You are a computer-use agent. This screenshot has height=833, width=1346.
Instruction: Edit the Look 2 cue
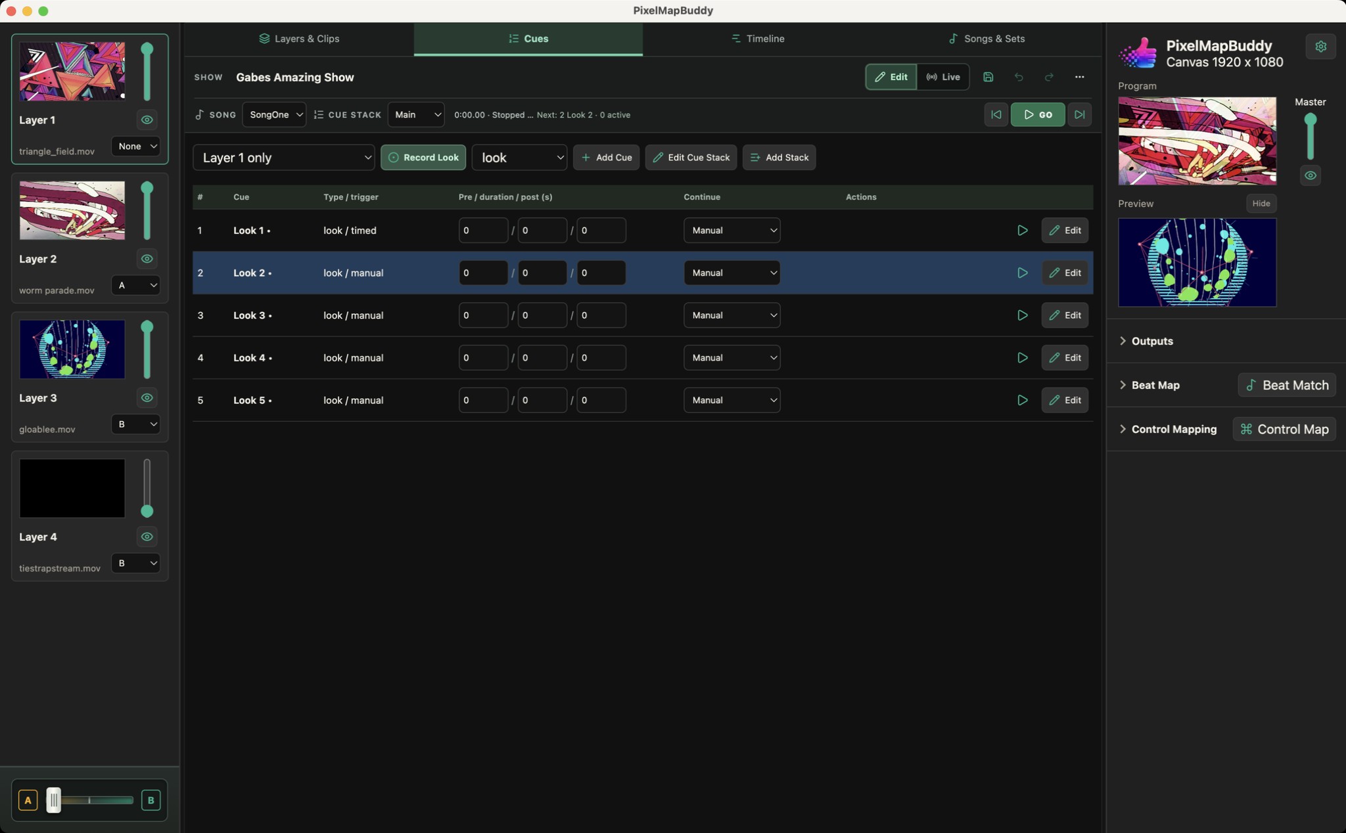pyautogui.click(x=1065, y=273)
